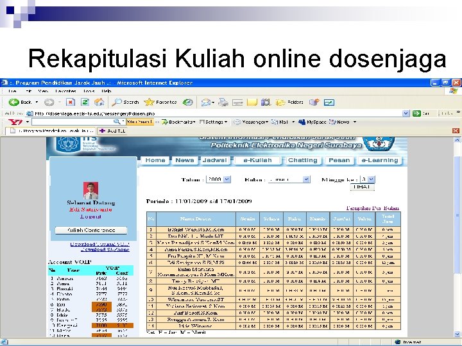
Task: Click the Logout link
Action: click(x=90, y=217)
